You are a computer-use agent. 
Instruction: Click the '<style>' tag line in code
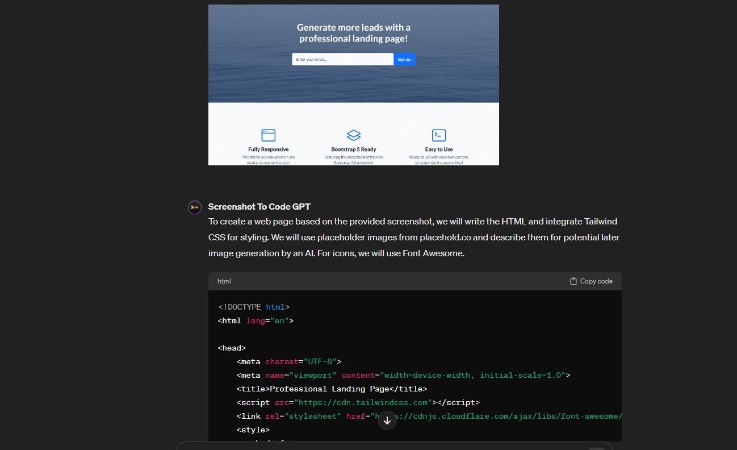253,430
